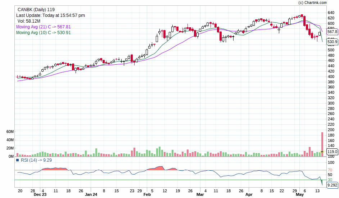Click the May month axis label
This screenshot has height=198, width=339.
(300, 194)
